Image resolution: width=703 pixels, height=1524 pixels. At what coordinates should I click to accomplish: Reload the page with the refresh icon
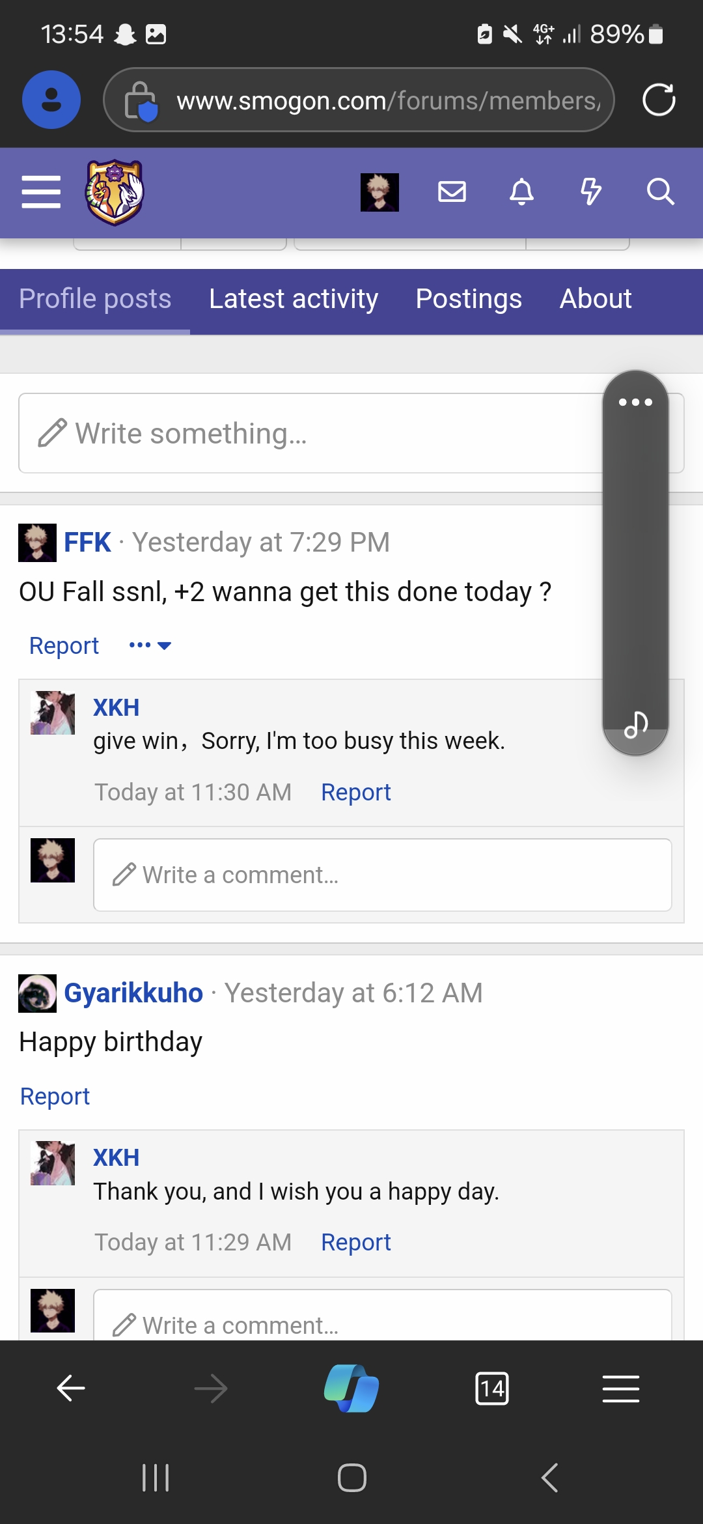(659, 100)
